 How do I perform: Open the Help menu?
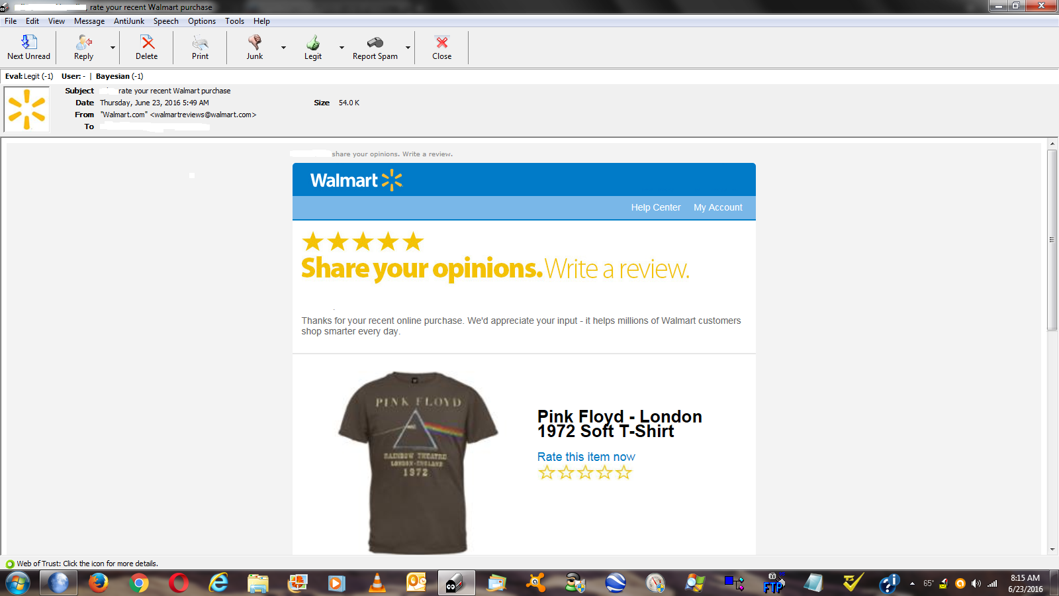coord(261,21)
